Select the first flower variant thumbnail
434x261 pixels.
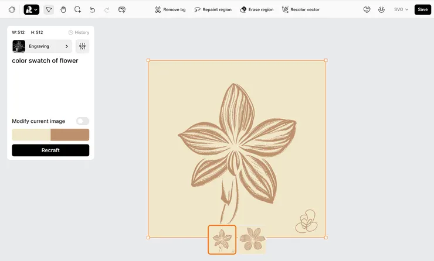click(222, 240)
